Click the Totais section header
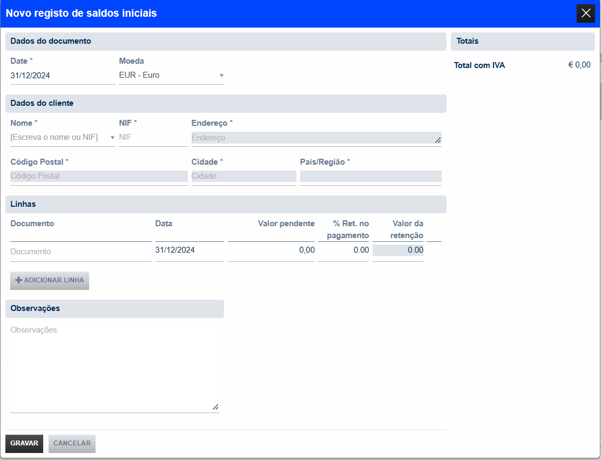 [523, 42]
